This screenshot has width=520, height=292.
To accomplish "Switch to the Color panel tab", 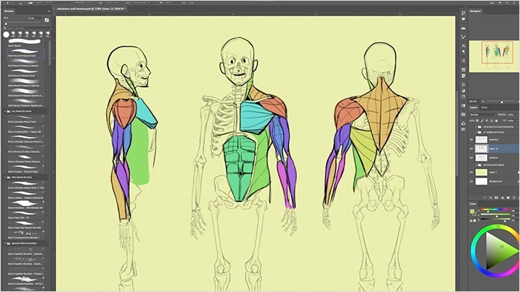I will [x=473, y=203].
